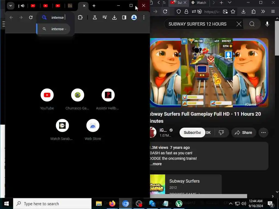Toggle Chrome's side panel

click(124, 17)
